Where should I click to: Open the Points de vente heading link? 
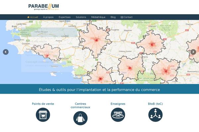tap(43, 104)
